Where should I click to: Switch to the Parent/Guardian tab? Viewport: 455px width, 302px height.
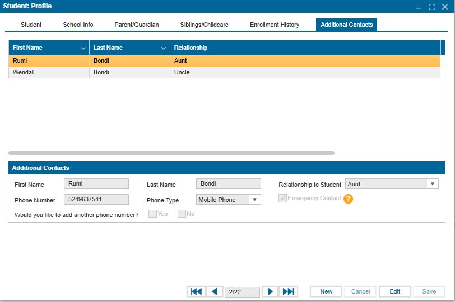(x=137, y=25)
